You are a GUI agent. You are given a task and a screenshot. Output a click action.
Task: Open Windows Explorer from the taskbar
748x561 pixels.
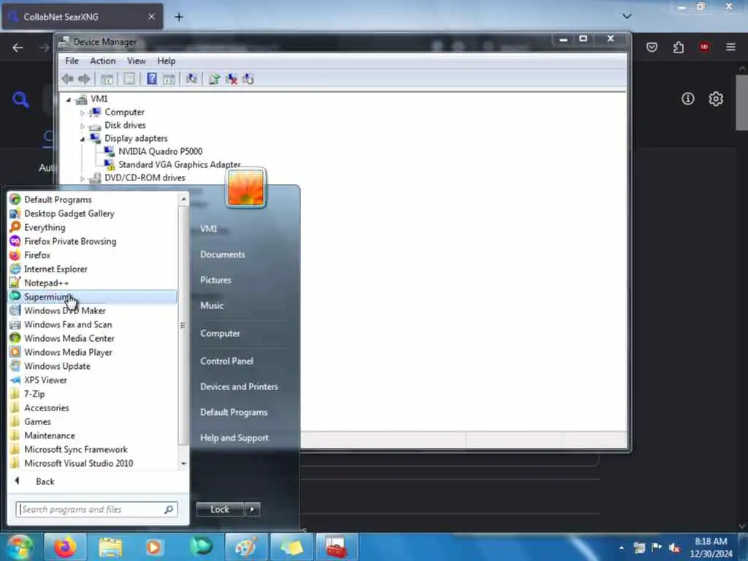pos(111,546)
